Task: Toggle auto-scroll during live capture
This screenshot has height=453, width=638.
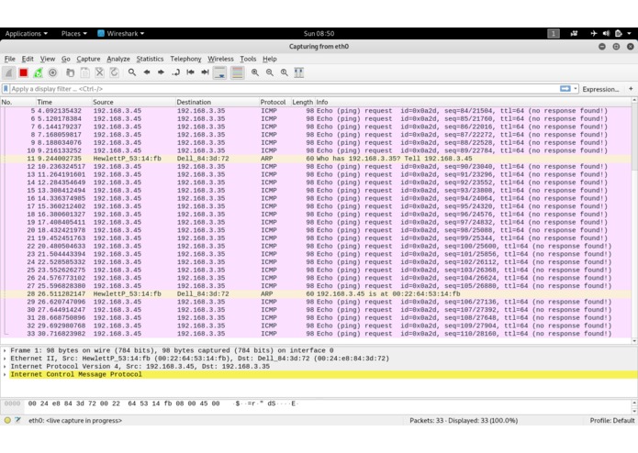Action: tap(220, 72)
